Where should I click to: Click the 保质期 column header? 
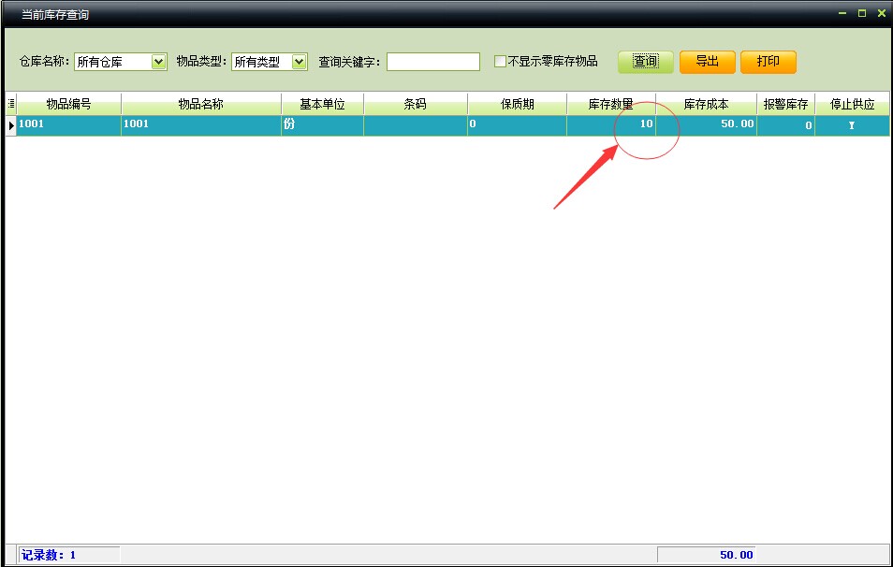[x=517, y=104]
